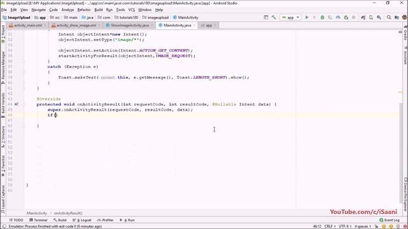Click the MainActivity breadcrumb at bottom
This screenshot has width=408, height=229.
coord(37,213)
